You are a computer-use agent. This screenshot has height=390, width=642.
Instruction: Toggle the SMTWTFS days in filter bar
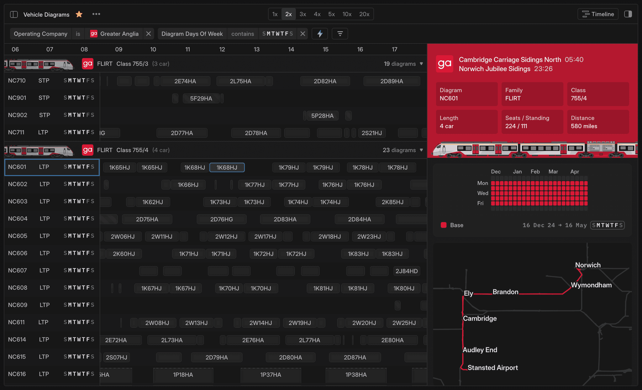coord(277,34)
